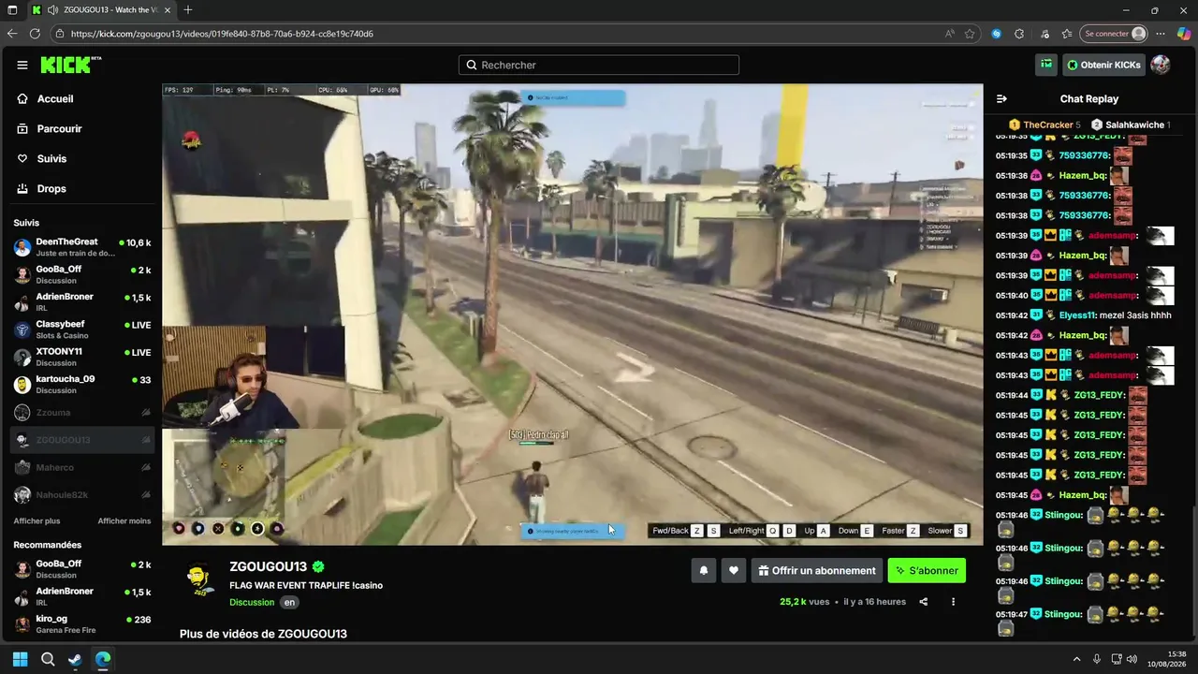Image resolution: width=1198 pixels, height=674 pixels.
Task: Open GooBa_Off in the Suivis list
Action: tap(81, 274)
